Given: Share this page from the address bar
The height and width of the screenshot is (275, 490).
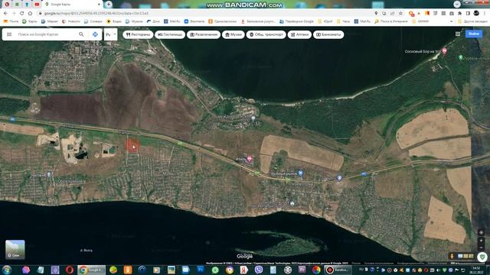Looking at the screenshot, I should (x=393, y=14).
